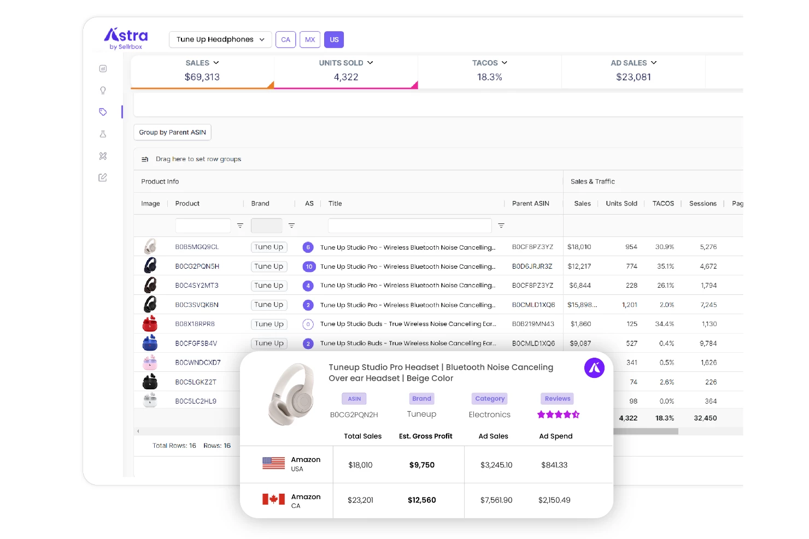Open thumbnail of B08X18RPR8 red earbuds
Viewport: 809px width, 539px height.
tap(150, 324)
